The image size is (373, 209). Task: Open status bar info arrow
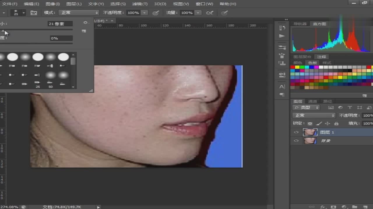[98, 207]
